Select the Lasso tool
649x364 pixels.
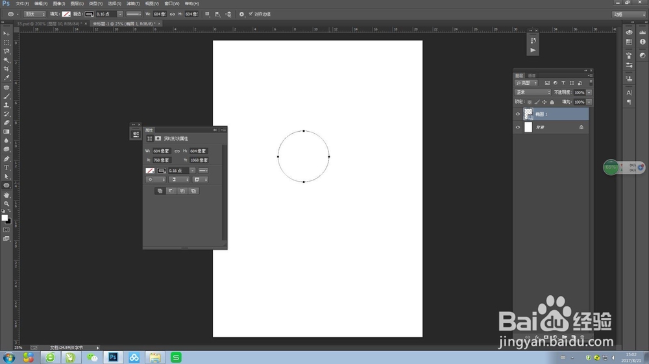[6, 51]
